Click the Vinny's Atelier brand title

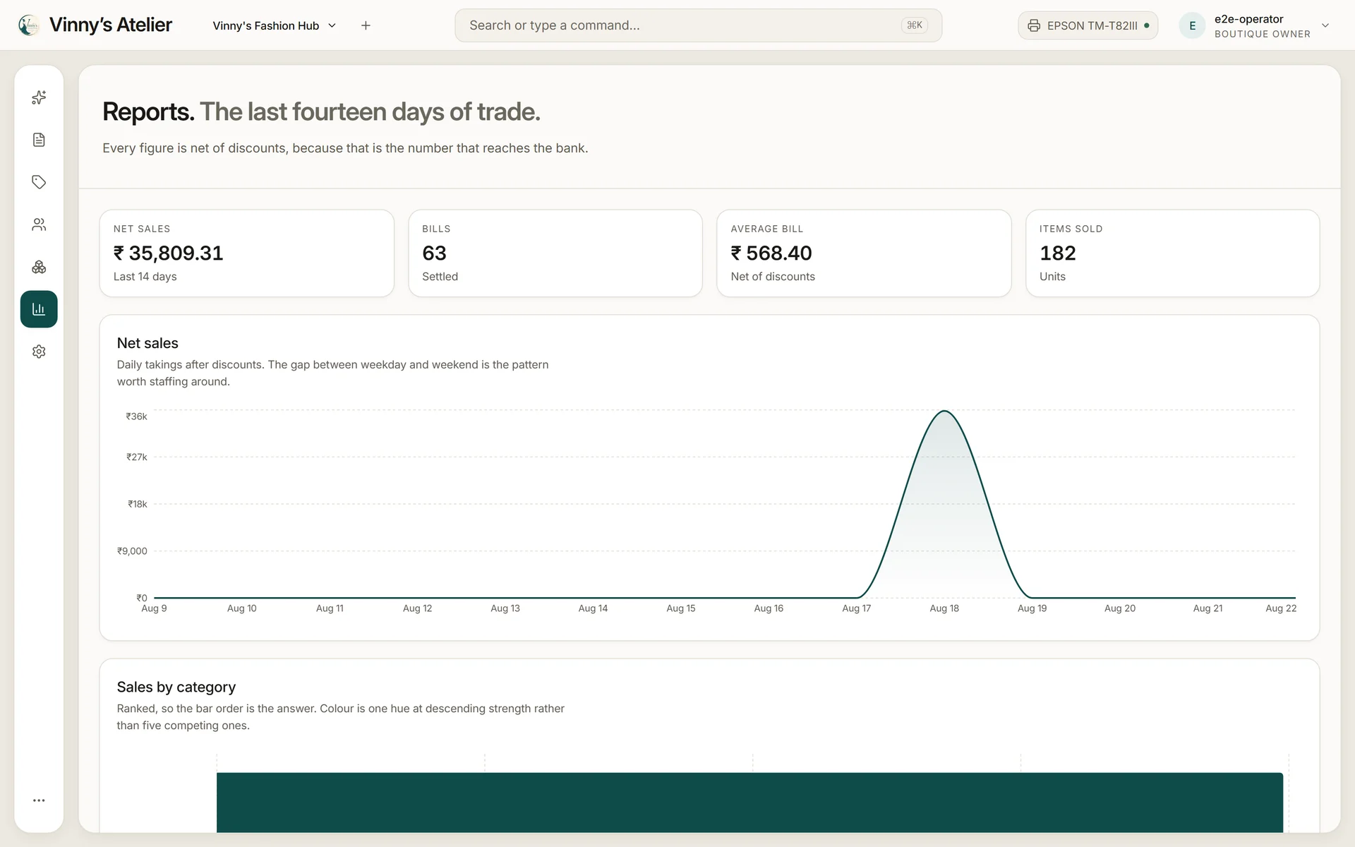[111, 25]
